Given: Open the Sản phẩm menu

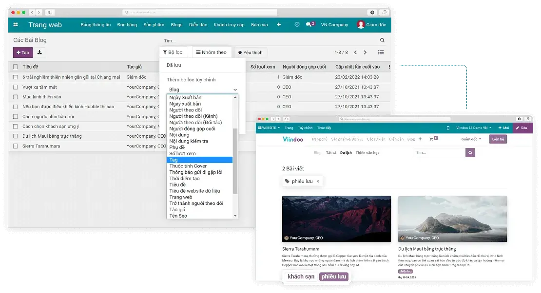Looking at the screenshot, I should pyautogui.click(x=154, y=25).
